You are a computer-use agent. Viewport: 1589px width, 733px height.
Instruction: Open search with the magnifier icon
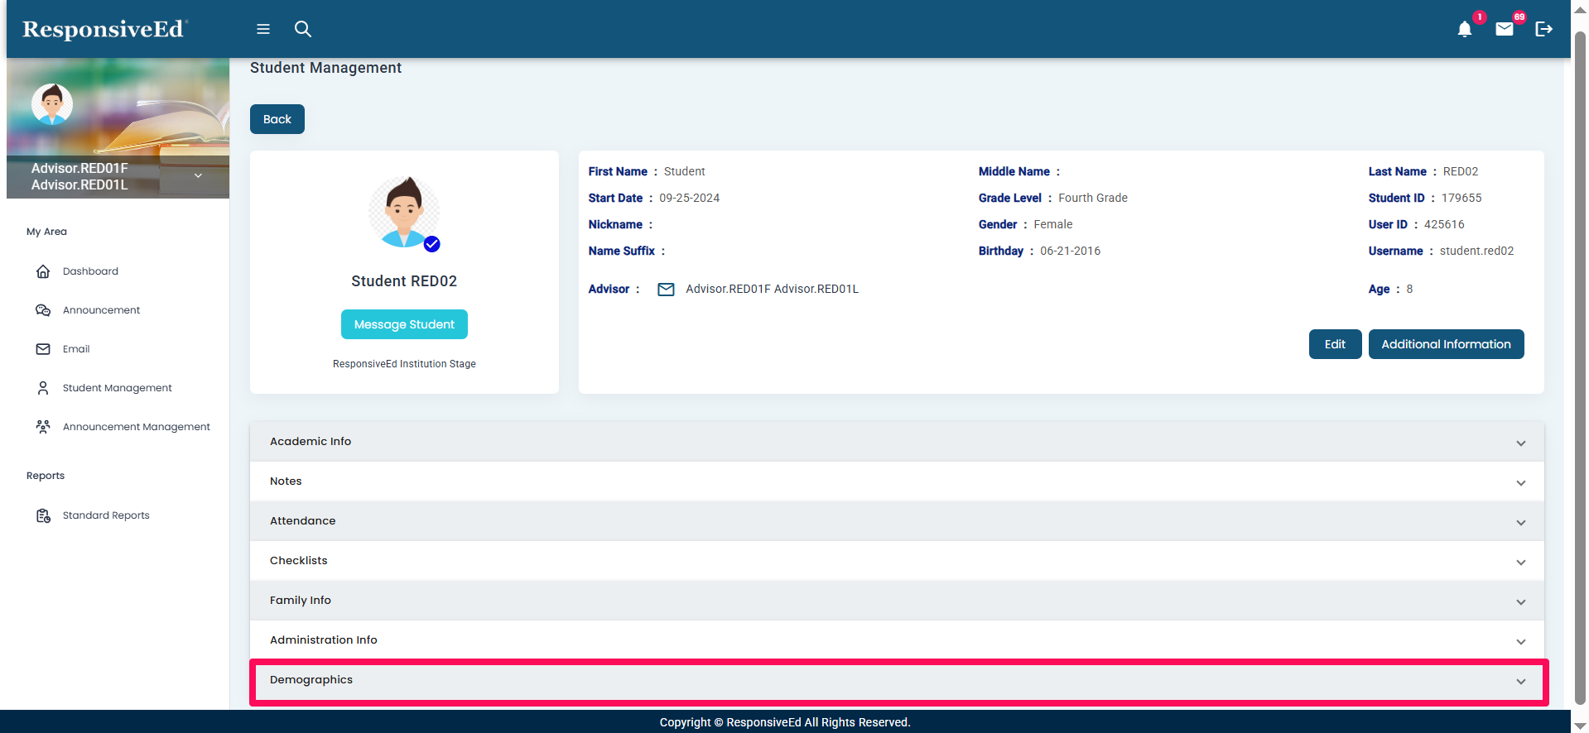[x=303, y=29]
